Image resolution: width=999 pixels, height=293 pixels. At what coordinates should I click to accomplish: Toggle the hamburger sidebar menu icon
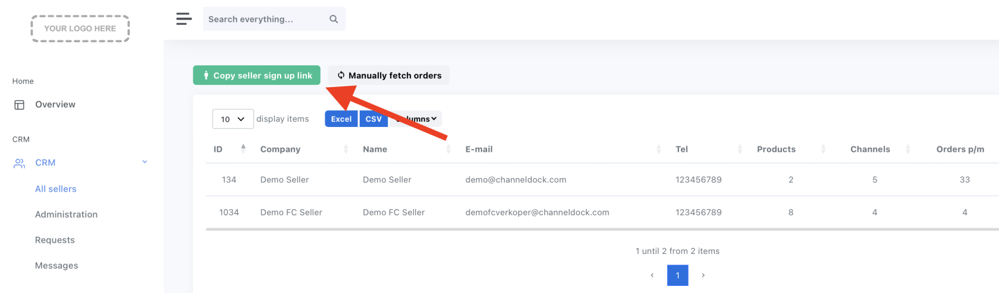click(184, 19)
